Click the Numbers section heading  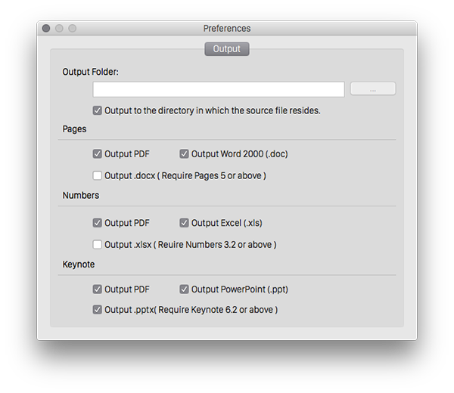click(81, 196)
